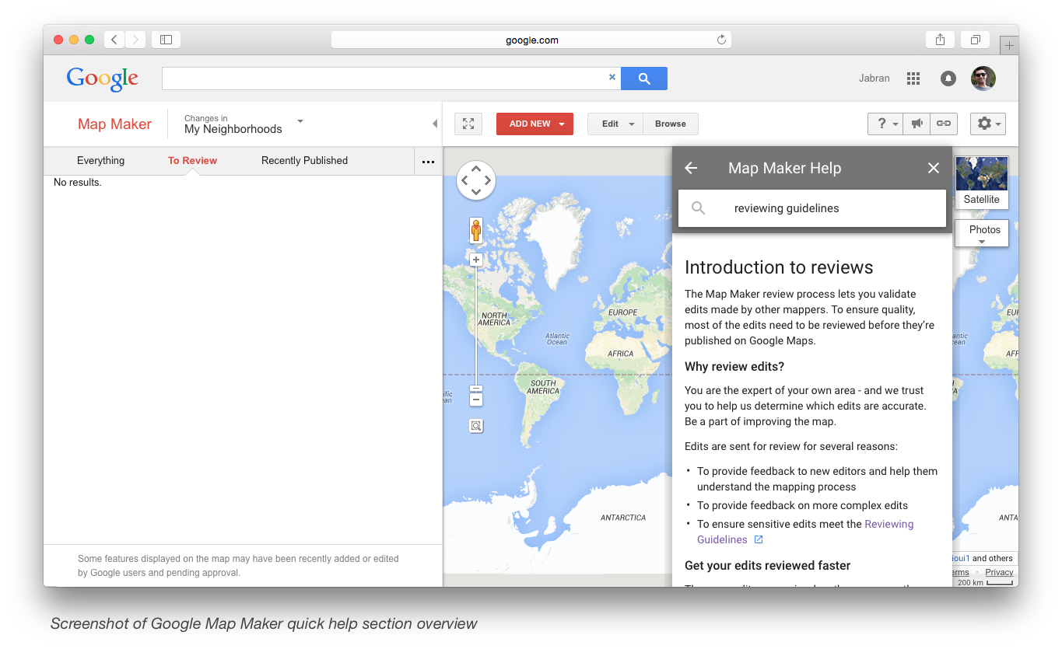The height and width of the screenshot is (649, 1062).
Task: Open the Safari share button
Action: [941, 40]
